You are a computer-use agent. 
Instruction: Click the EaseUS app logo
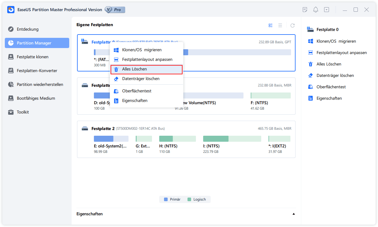point(11,10)
